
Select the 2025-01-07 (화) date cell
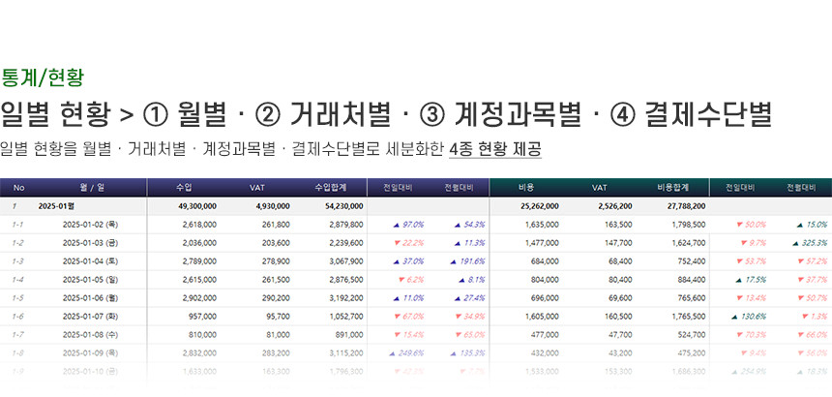point(90,316)
